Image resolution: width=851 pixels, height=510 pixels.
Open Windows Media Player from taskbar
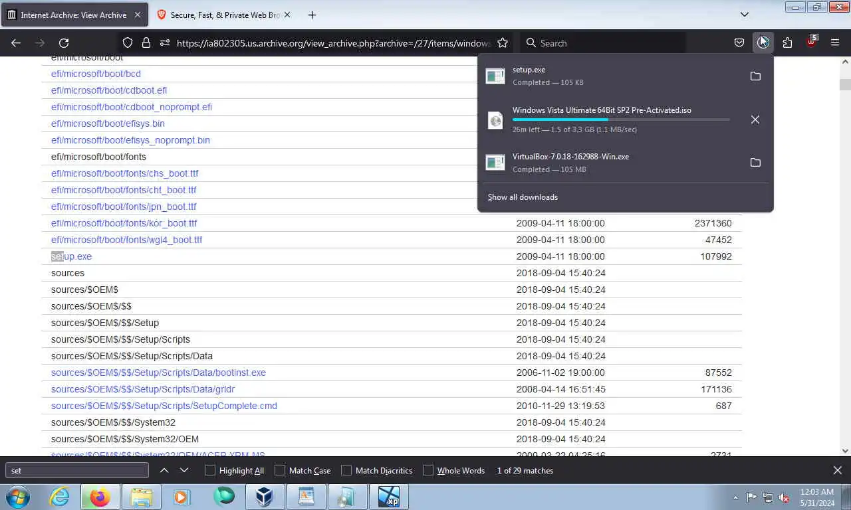click(x=182, y=497)
